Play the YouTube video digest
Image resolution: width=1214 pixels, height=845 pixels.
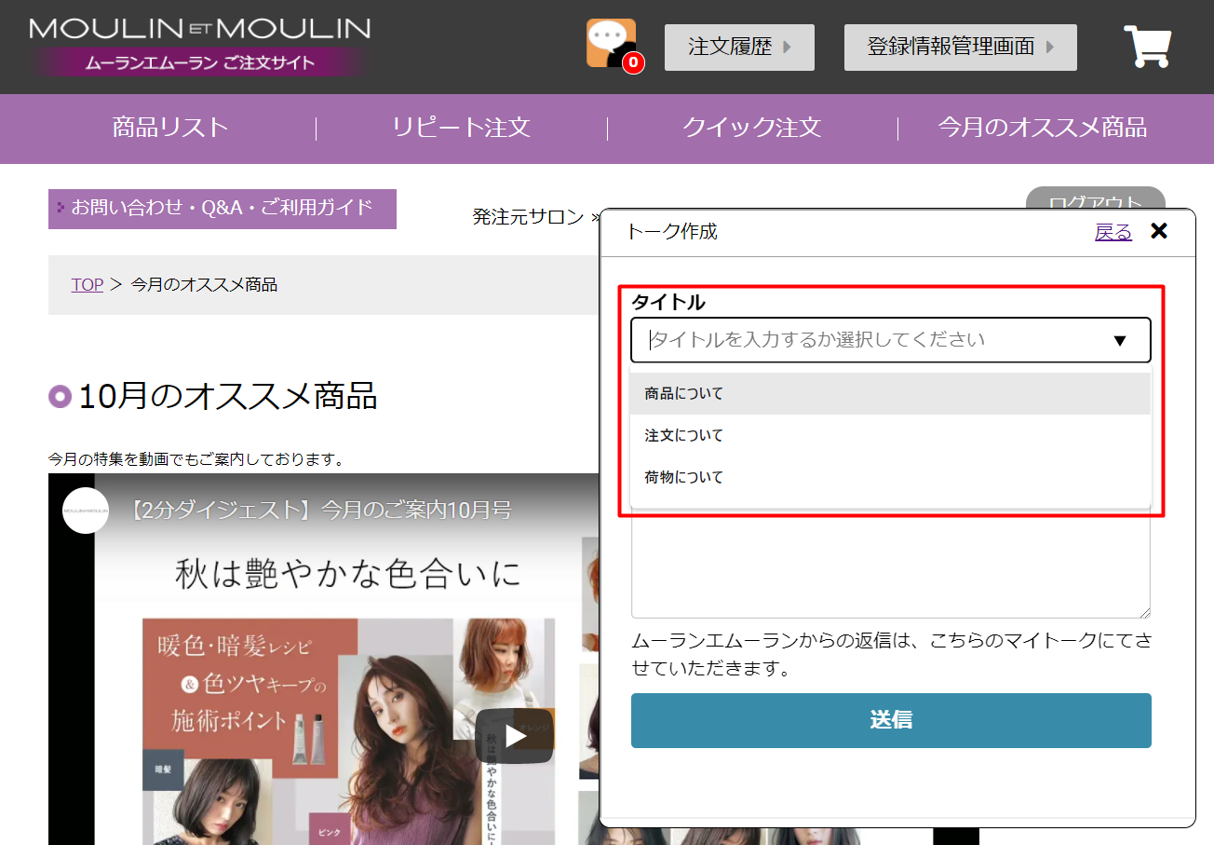515,735
